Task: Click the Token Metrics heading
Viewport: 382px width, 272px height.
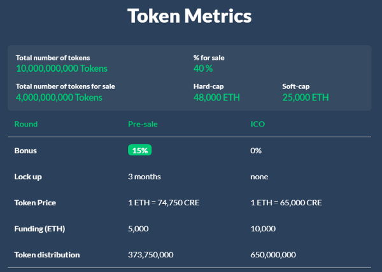Action: point(189,16)
